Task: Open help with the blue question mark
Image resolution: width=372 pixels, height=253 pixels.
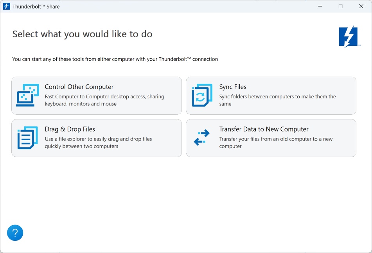Action: [15, 233]
